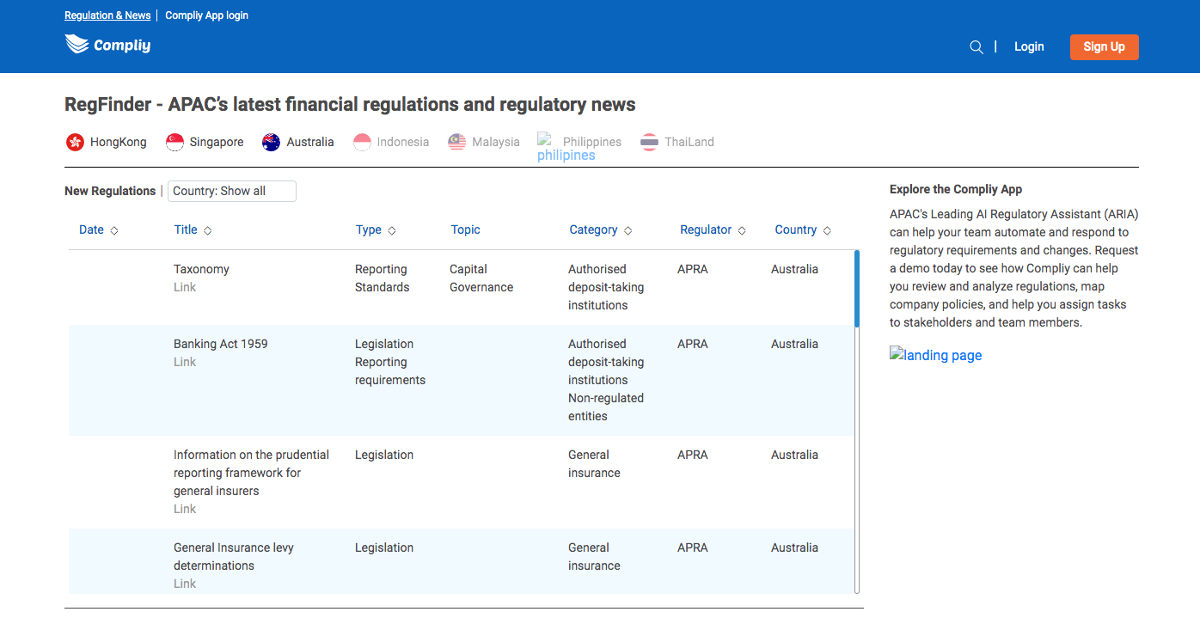Screen dimensions: 1200x624
Task: Select the Thailand flag icon
Action: coord(650,142)
